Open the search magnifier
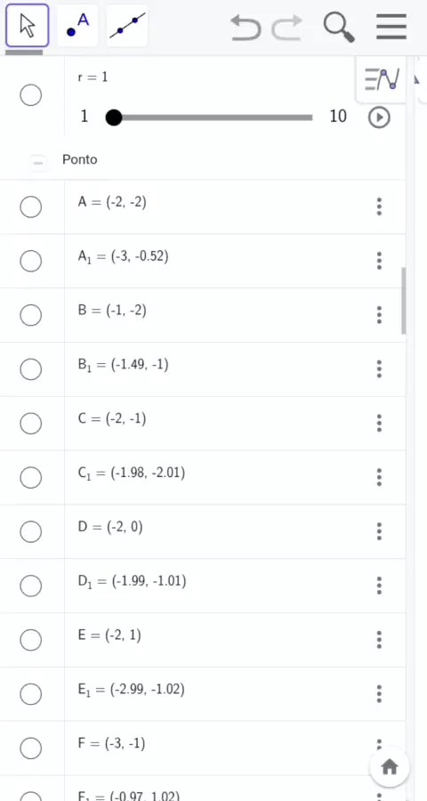Viewport: 427px width, 801px height. 339,27
